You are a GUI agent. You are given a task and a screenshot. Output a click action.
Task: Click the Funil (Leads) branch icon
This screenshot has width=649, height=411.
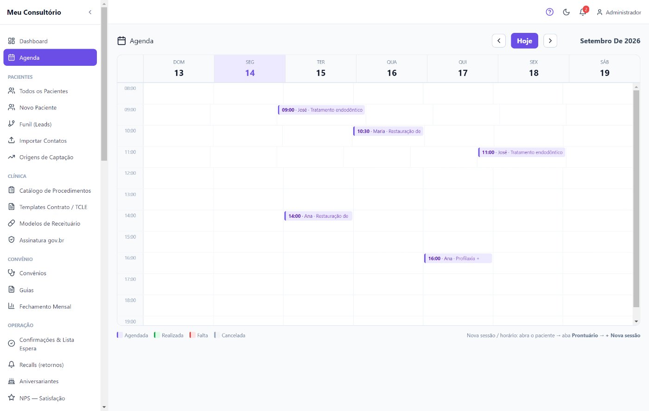click(12, 124)
